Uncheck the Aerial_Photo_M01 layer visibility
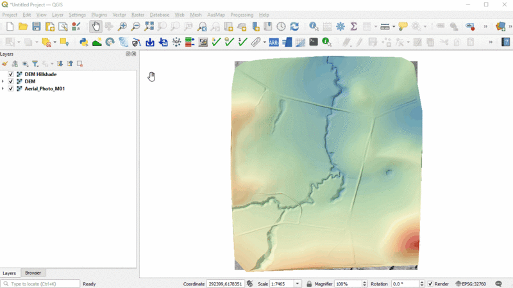 click(x=11, y=88)
